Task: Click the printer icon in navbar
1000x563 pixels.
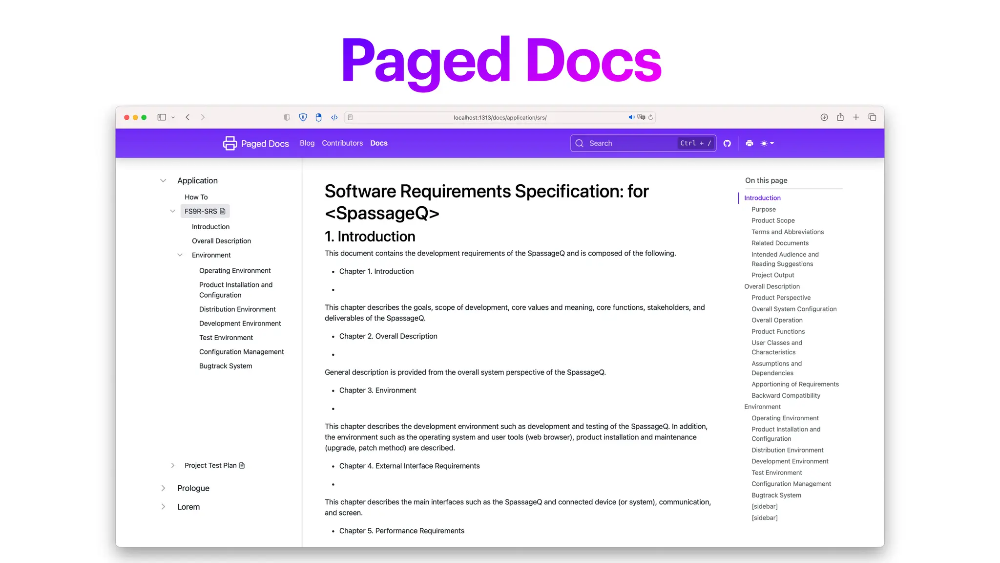Action: point(750,143)
